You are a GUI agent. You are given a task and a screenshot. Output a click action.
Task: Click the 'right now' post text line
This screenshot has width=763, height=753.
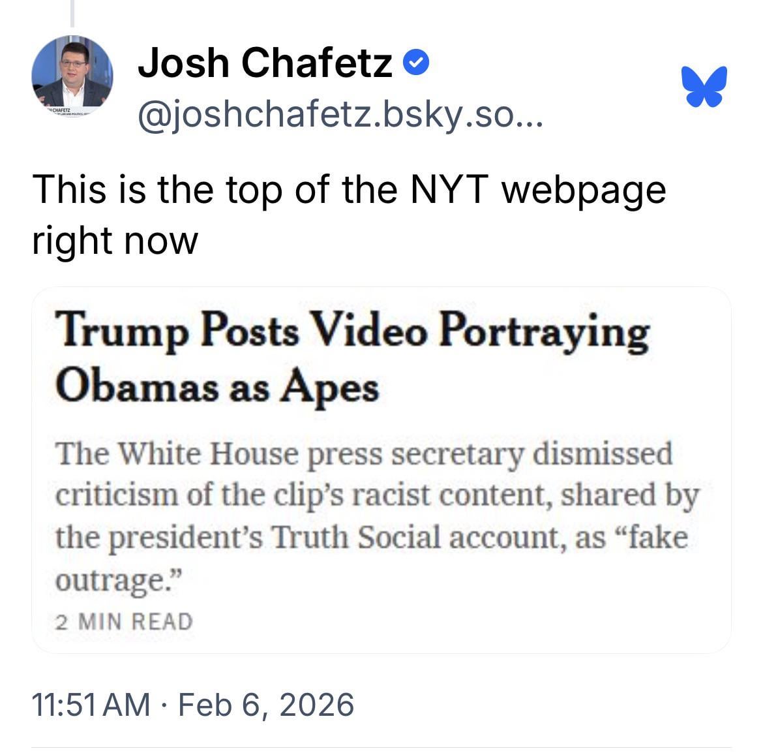(115, 240)
